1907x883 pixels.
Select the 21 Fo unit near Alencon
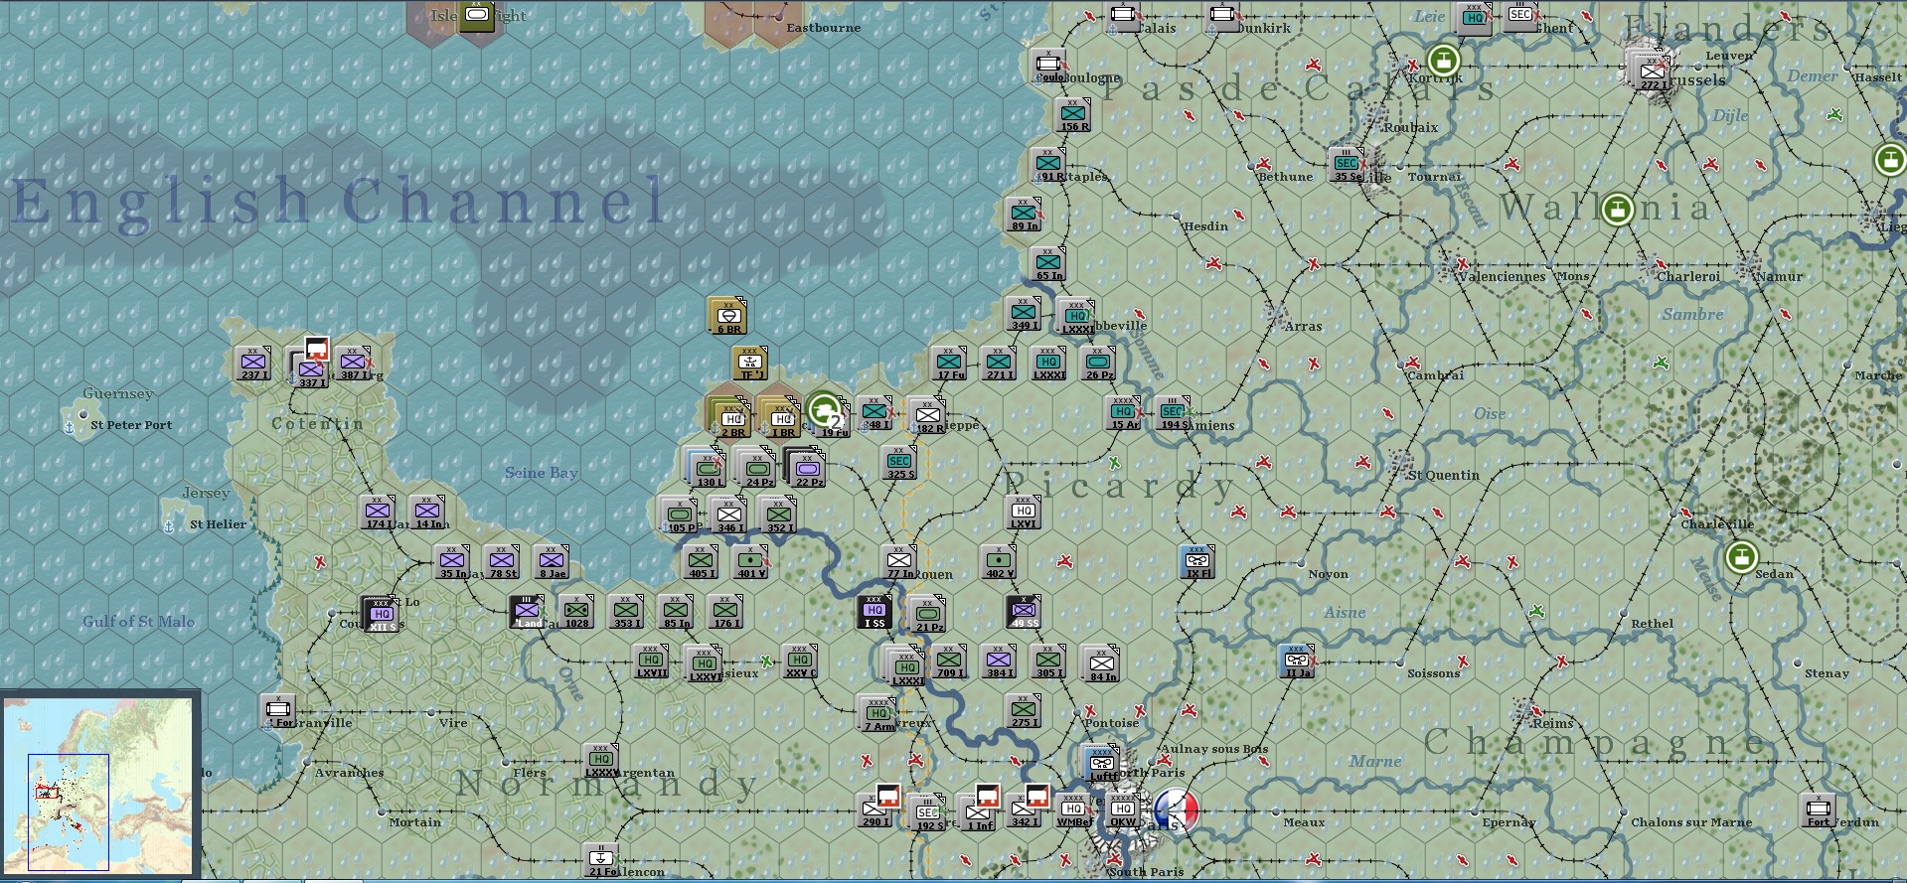(601, 859)
